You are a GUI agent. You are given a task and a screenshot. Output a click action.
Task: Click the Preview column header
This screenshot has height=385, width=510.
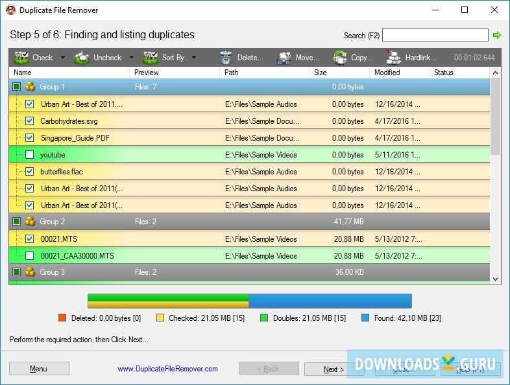point(175,73)
